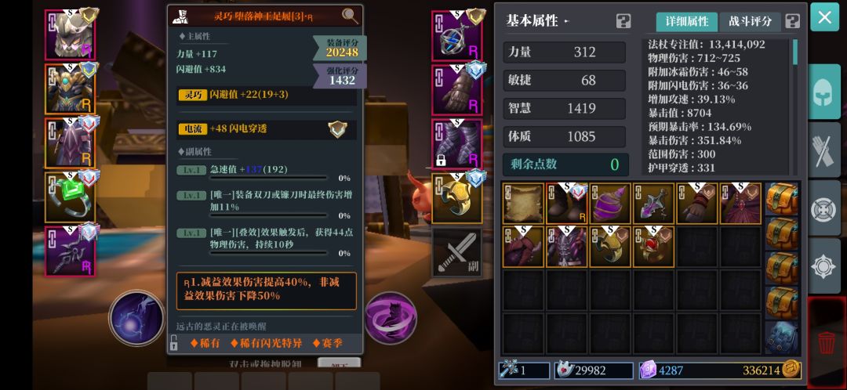Open the magnifying glass on item tooltip
The width and height of the screenshot is (847, 390).
[350, 16]
